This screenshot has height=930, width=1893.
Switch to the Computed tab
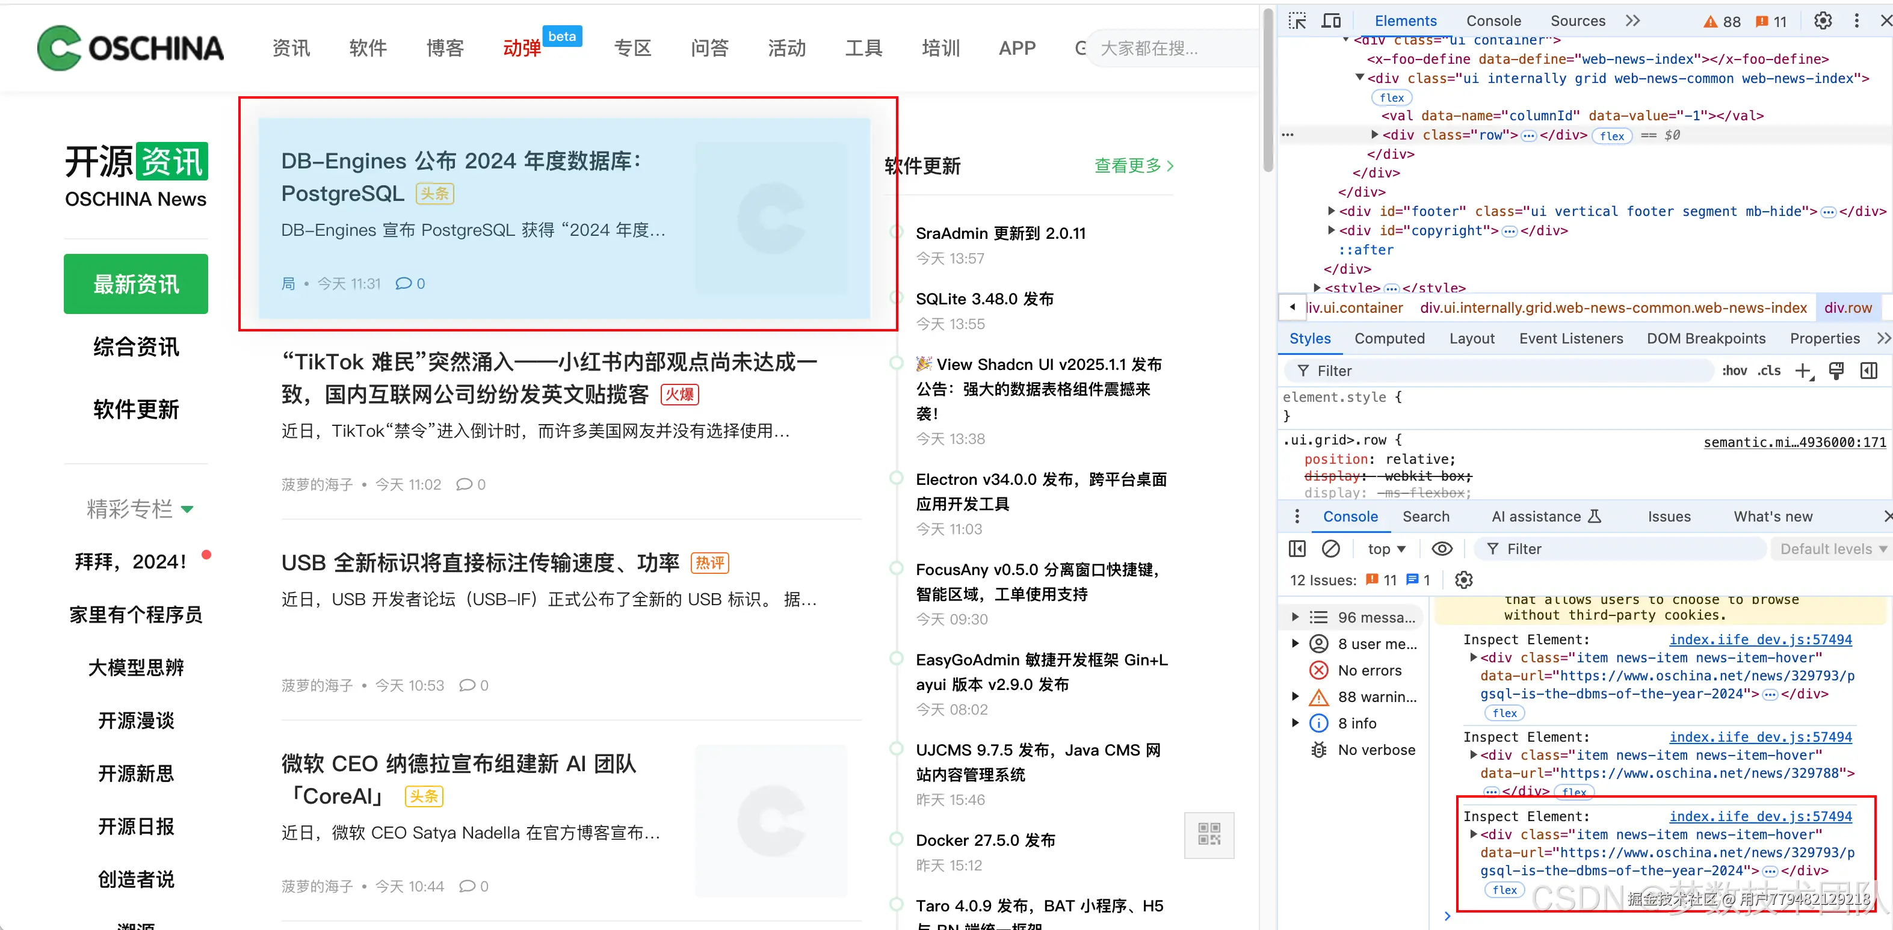[1389, 338]
